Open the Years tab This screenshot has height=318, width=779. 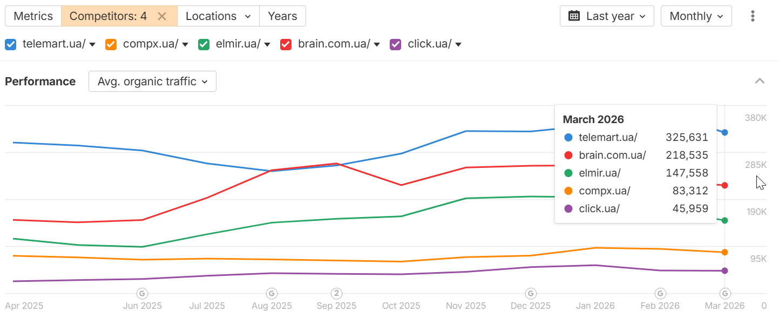(x=282, y=16)
